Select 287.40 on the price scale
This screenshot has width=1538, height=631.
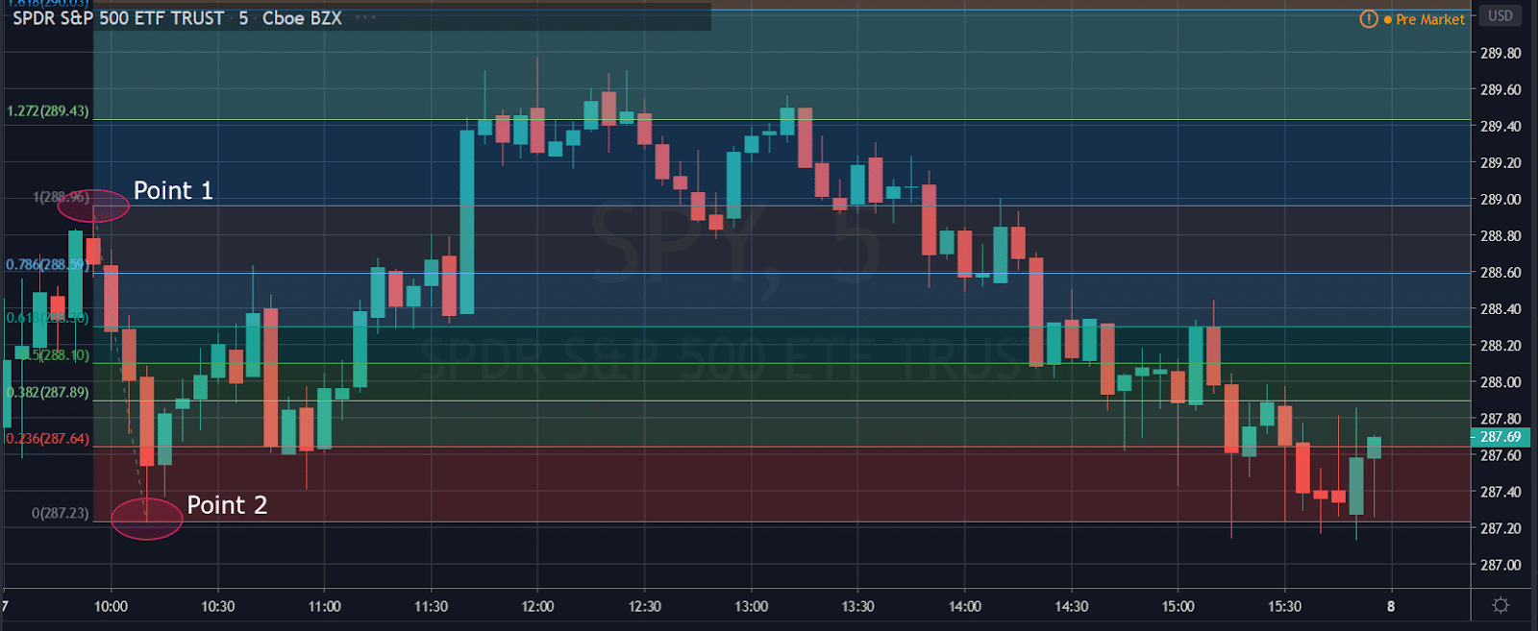(x=1501, y=492)
